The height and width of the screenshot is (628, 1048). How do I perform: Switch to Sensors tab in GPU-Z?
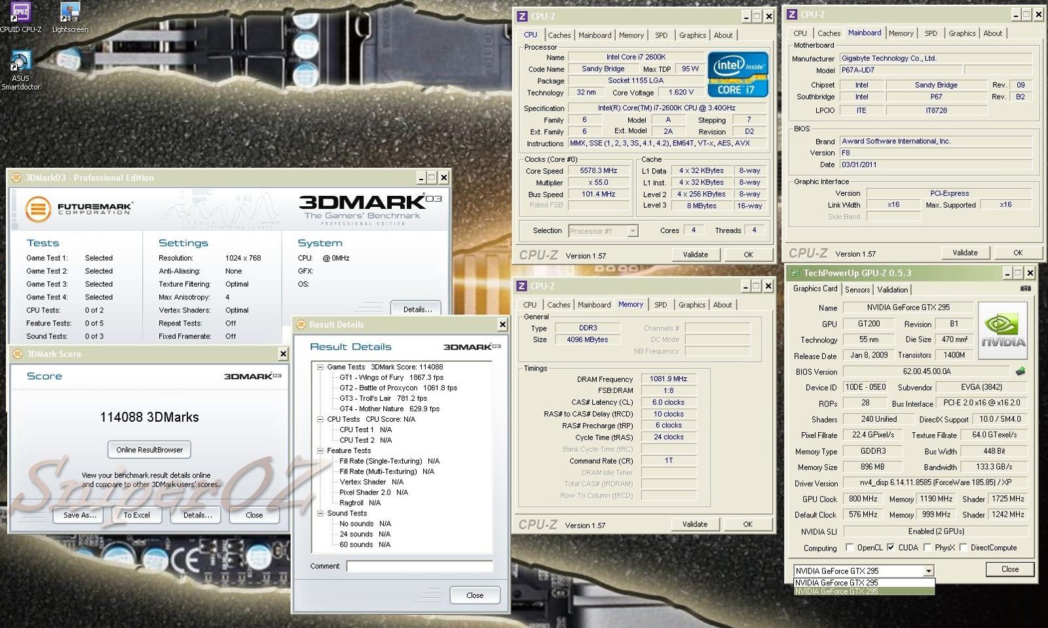click(x=857, y=290)
